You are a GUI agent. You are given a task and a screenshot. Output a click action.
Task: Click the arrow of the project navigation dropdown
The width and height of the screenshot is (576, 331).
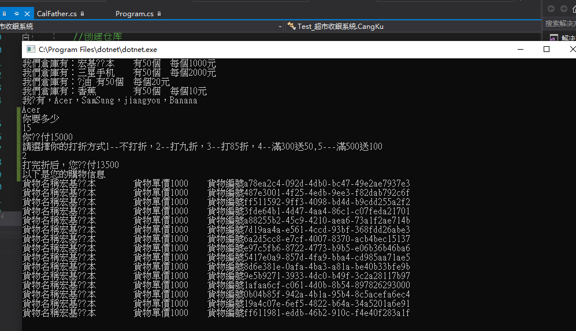[x=280, y=27]
